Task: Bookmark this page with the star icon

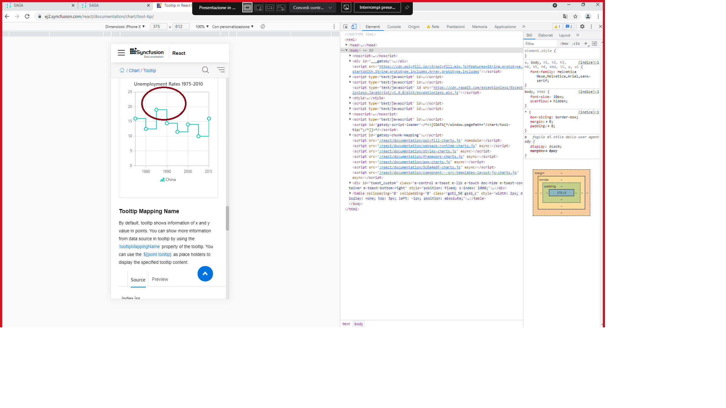Action: tap(575, 16)
